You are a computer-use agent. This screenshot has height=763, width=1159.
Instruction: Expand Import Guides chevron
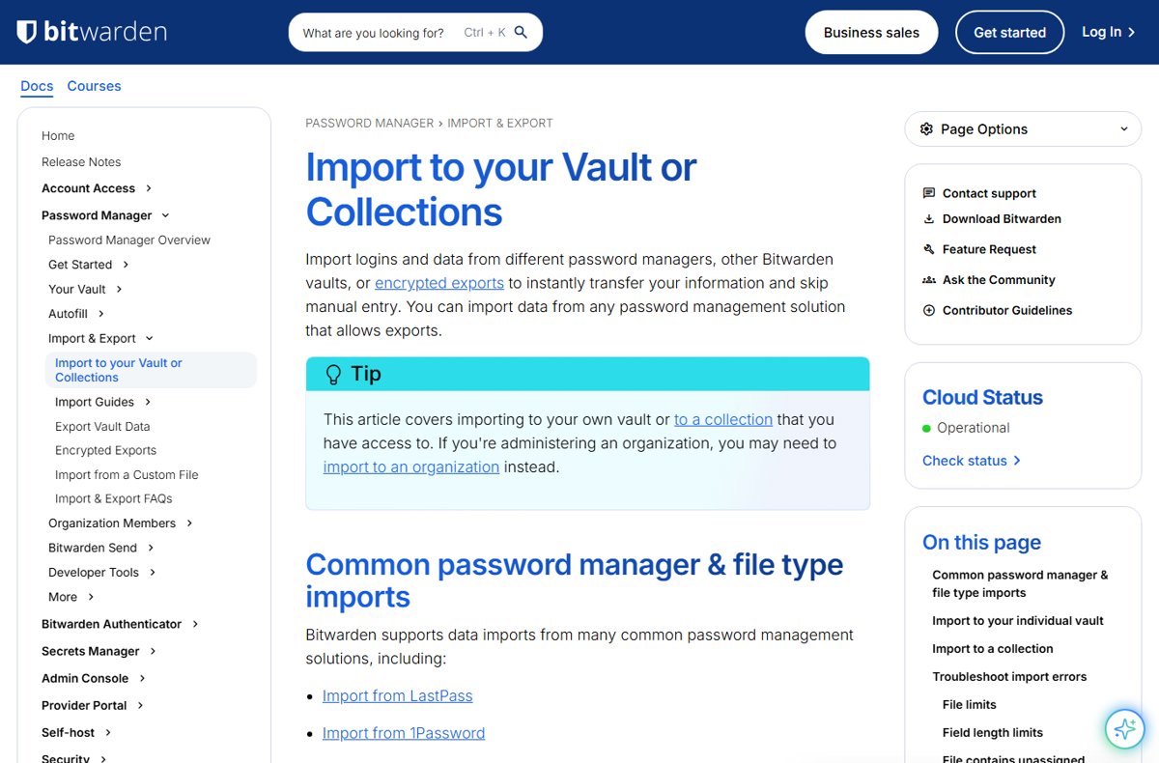148,402
